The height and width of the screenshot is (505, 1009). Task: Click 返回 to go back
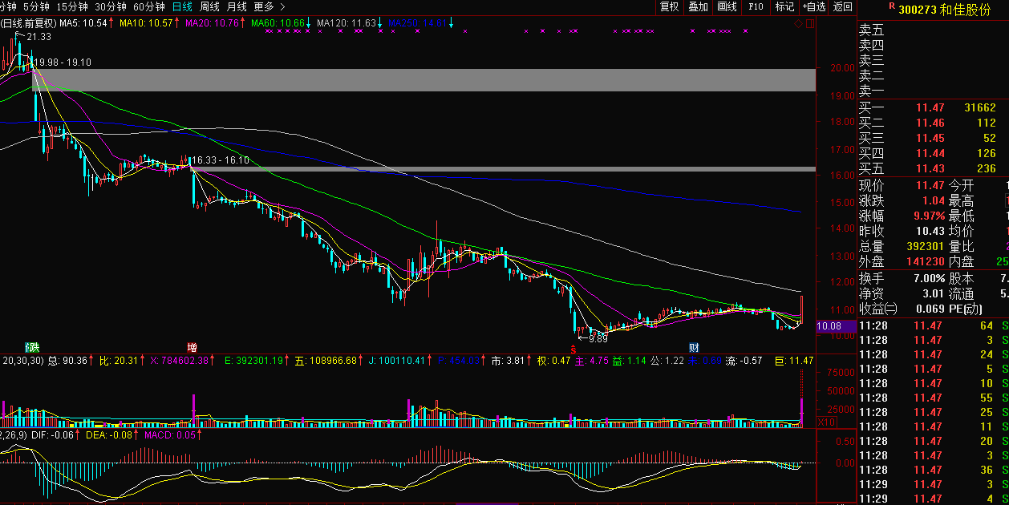coord(843,7)
